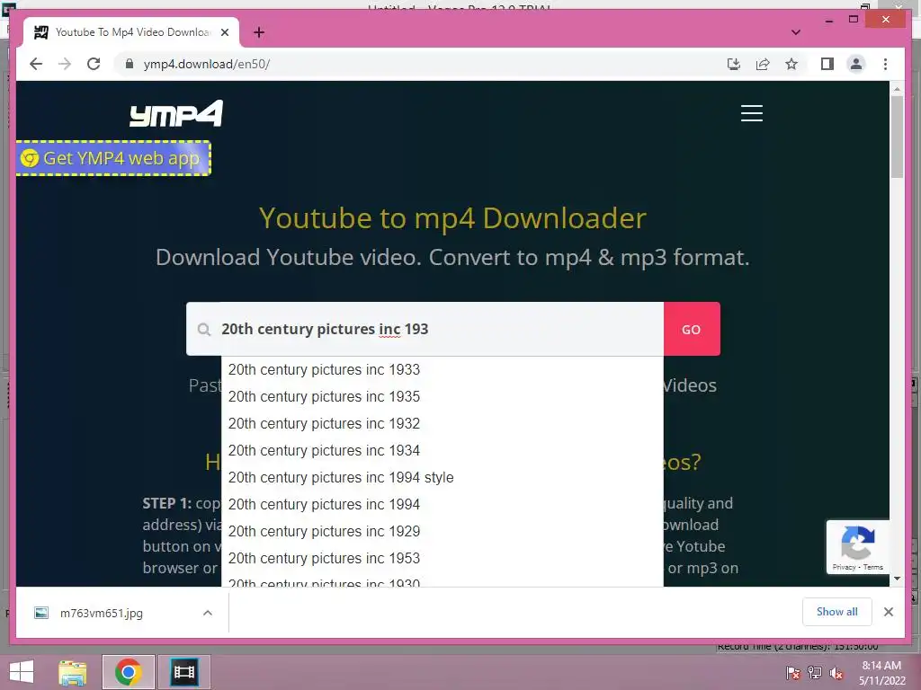Select suggestion '20th century pictures inc 1935'
Image resolution: width=921 pixels, height=690 pixels.
[443, 396]
